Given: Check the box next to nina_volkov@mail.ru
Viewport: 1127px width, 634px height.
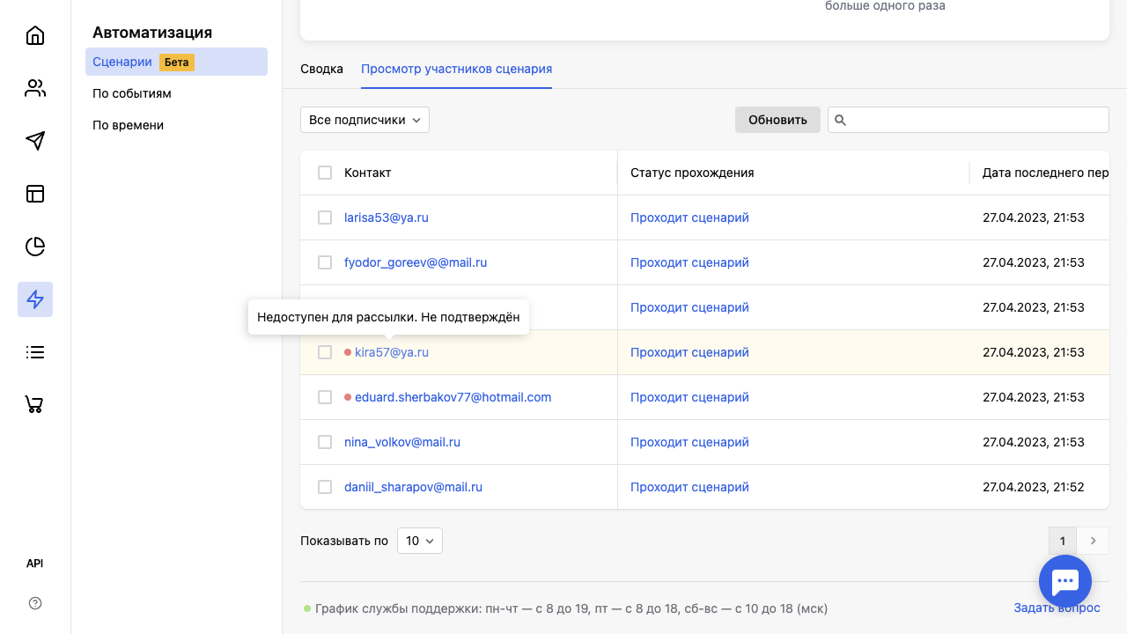Looking at the screenshot, I should tap(325, 442).
